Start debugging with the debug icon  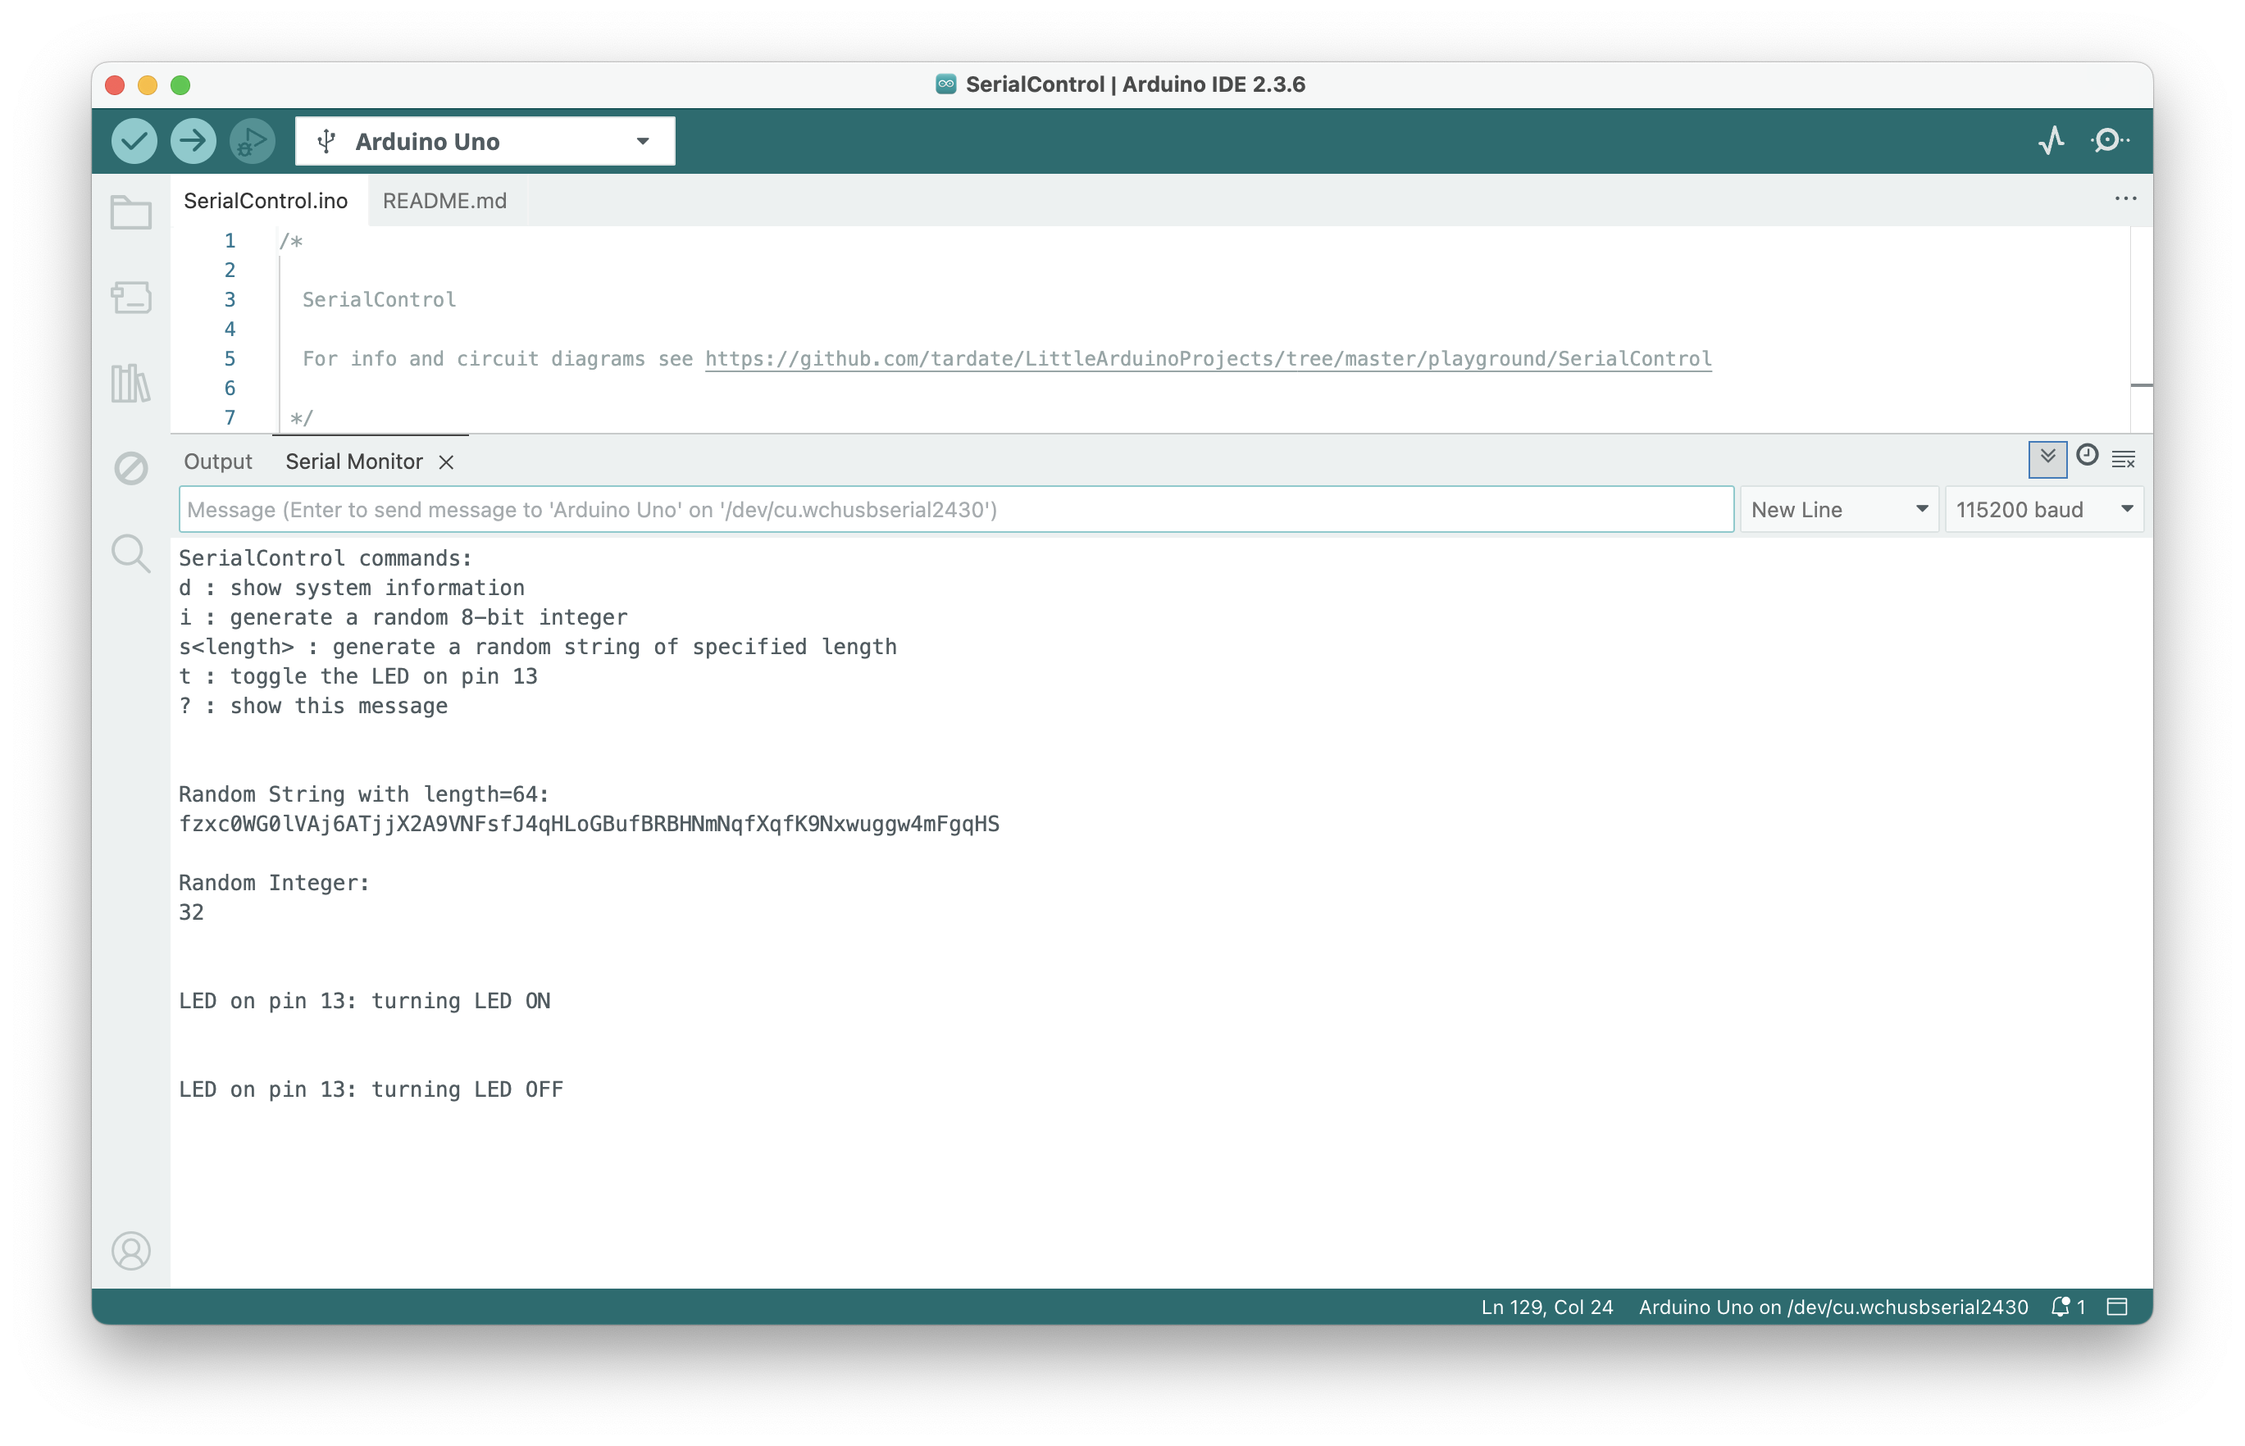(250, 141)
